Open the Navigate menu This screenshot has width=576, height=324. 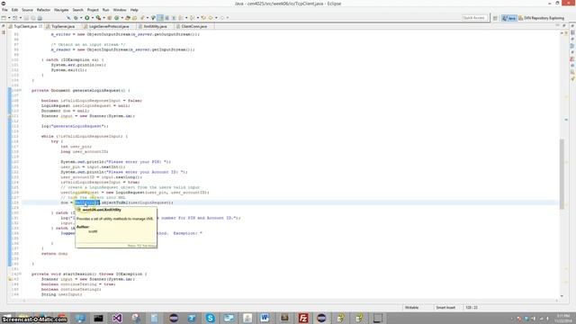tap(61, 10)
